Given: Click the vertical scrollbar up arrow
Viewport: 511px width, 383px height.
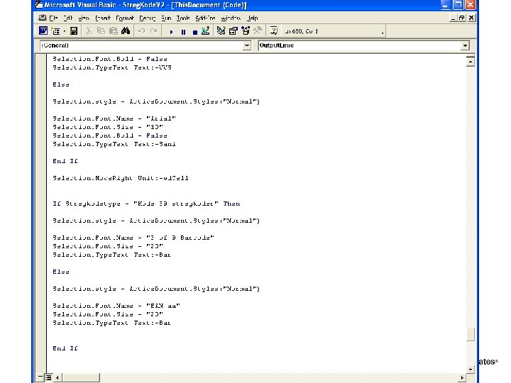Looking at the screenshot, I should pos(471,62).
